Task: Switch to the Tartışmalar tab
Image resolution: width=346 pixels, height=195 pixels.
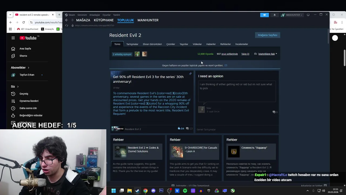Action: click(x=132, y=44)
